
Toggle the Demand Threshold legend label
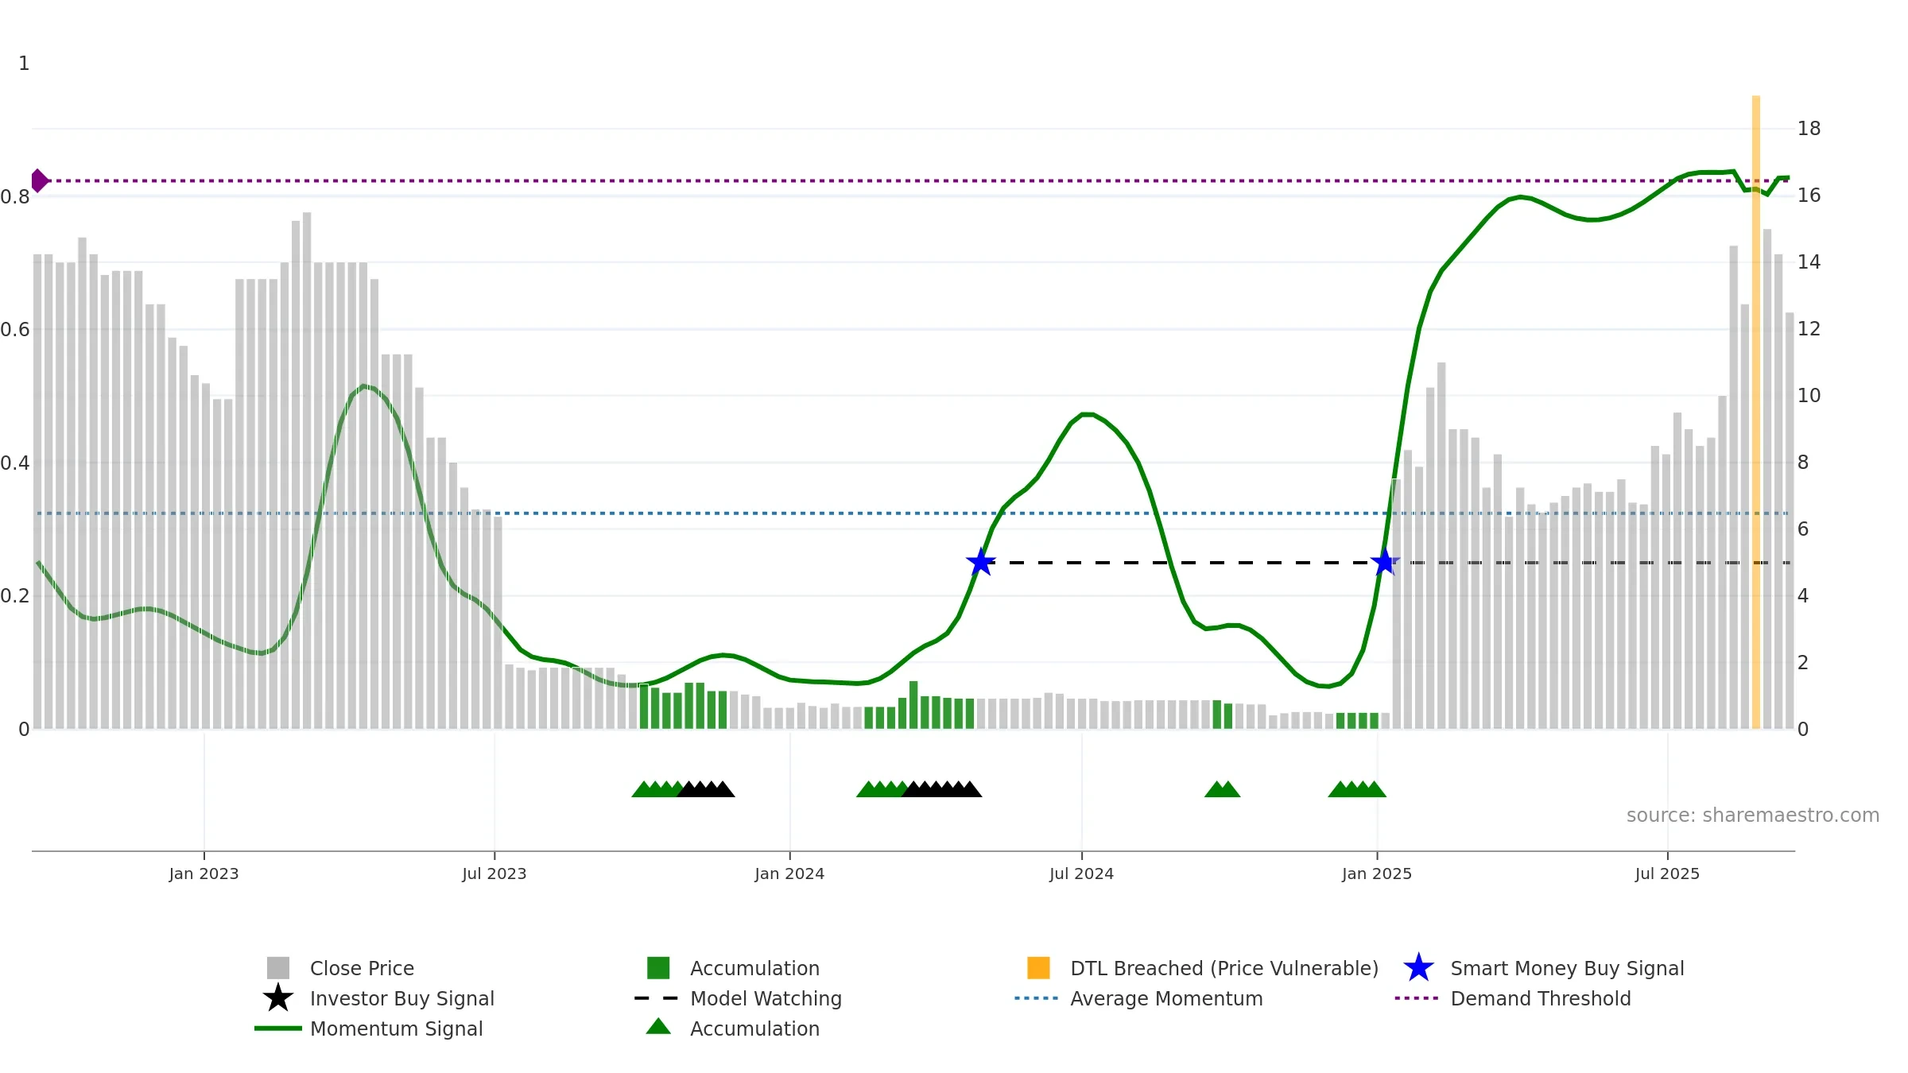pos(1541,998)
